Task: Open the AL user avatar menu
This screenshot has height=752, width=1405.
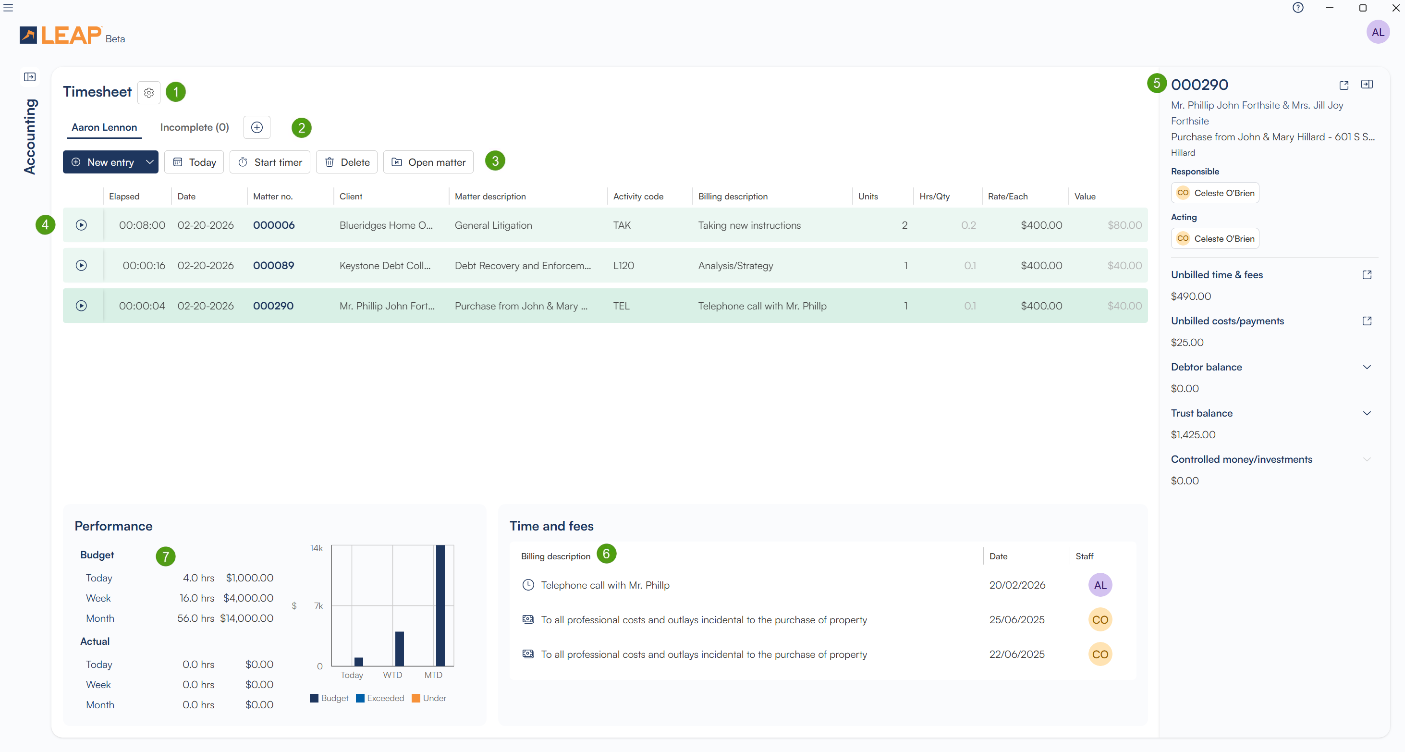Action: coord(1377,32)
